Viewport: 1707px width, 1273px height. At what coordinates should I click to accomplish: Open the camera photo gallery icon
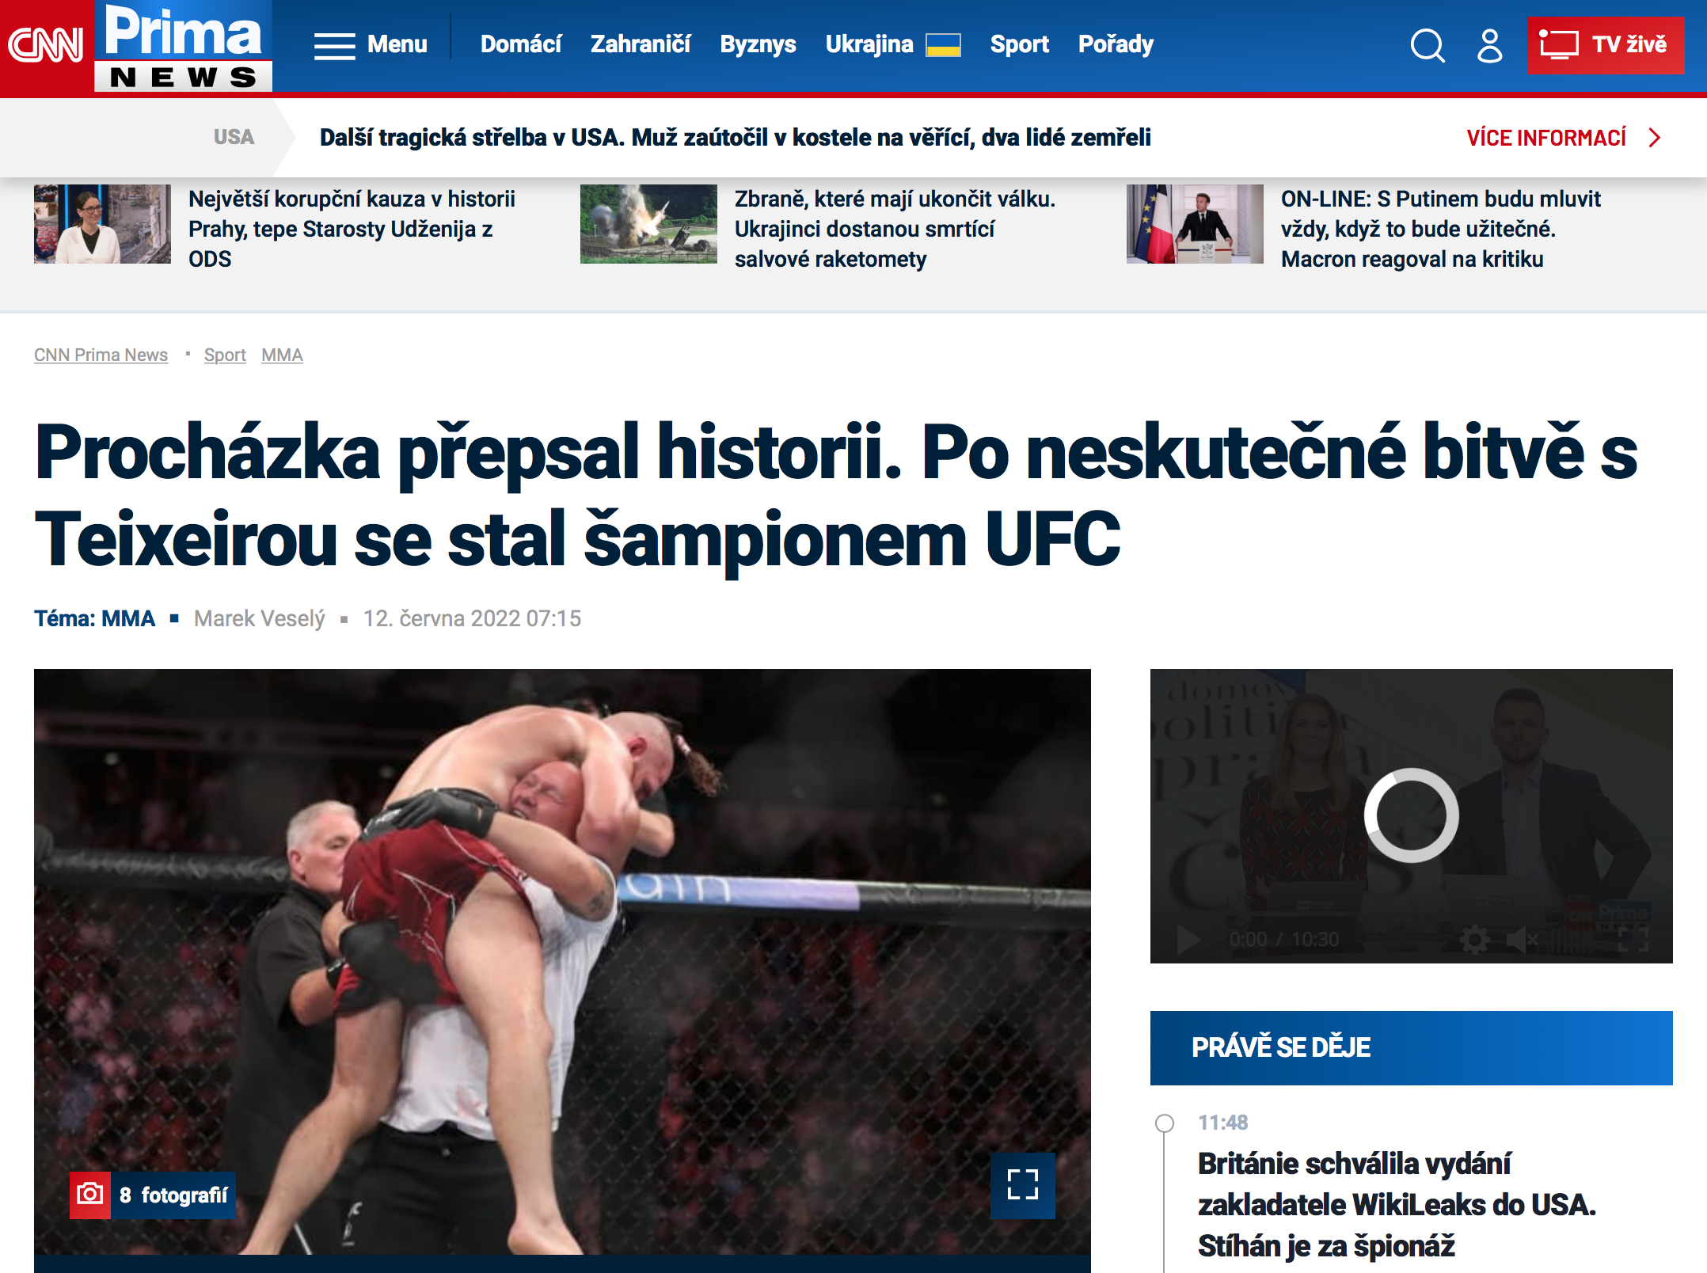tap(90, 1194)
